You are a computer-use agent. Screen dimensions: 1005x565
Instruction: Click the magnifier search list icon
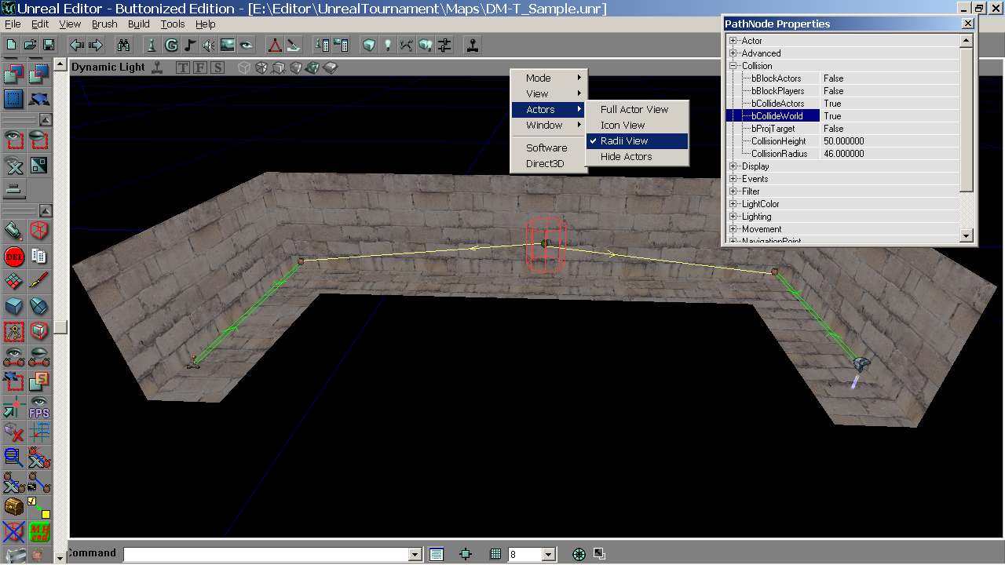pos(14,457)
